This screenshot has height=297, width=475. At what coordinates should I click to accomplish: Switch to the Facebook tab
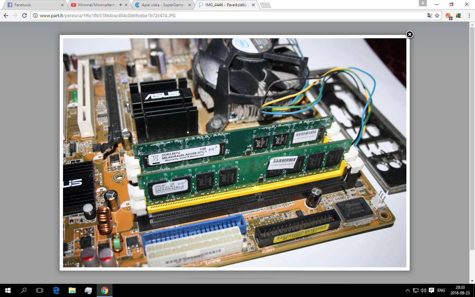click(x=34, y=5)
